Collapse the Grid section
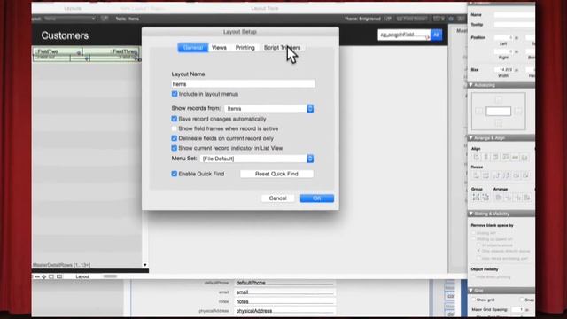This screenshot has width=567, height=319. pyautogui.click(x=470, y=291)
